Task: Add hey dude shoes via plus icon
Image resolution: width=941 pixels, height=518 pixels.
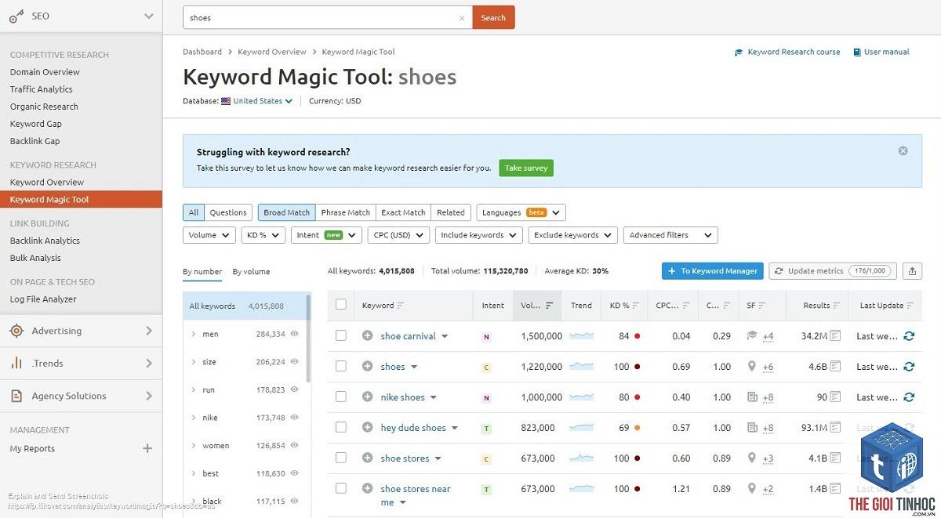Action: point(367,427)
